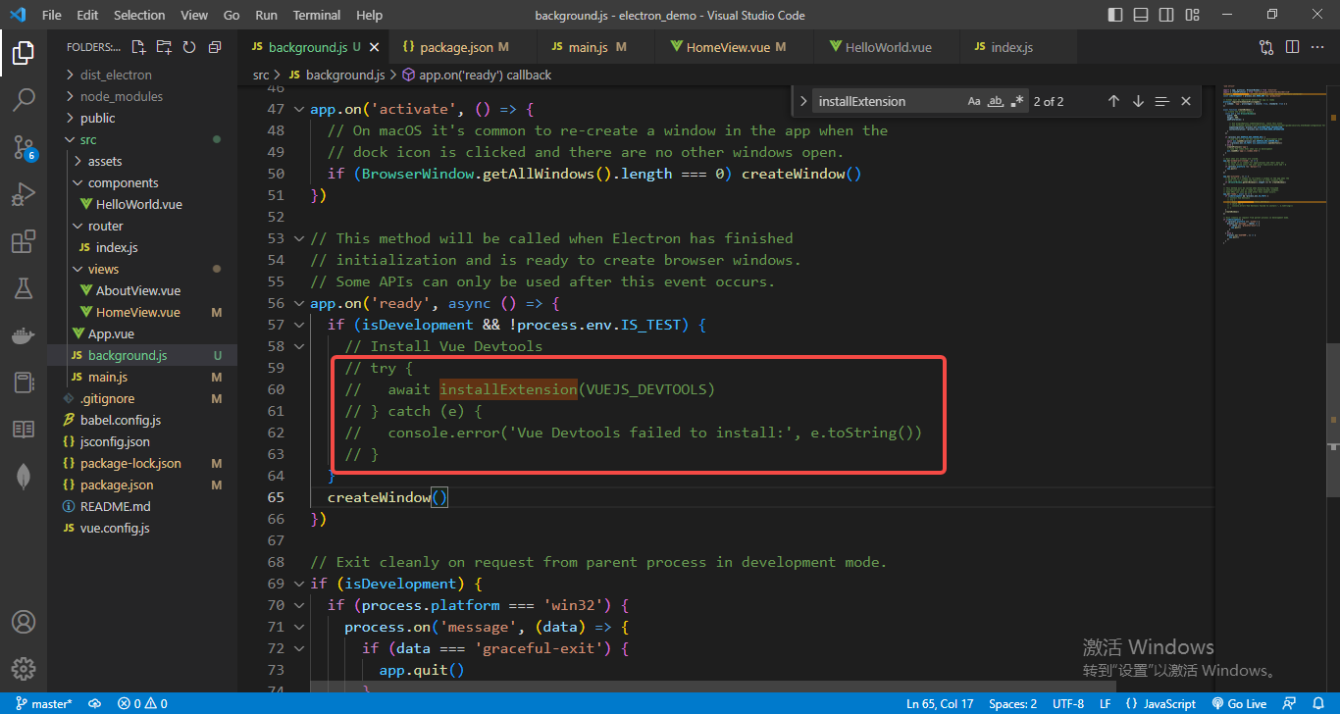Toggle Find in Selection option
1340x714 pixels.
click(x=1162, y=101)
